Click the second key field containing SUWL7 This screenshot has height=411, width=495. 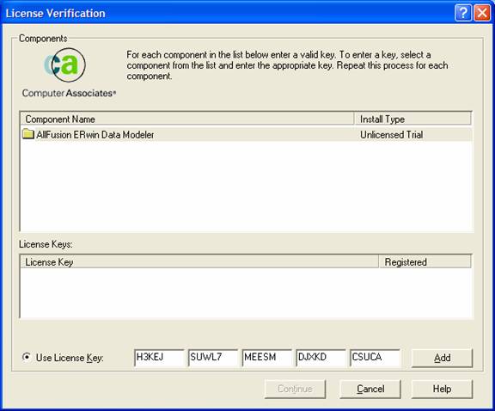213,358
